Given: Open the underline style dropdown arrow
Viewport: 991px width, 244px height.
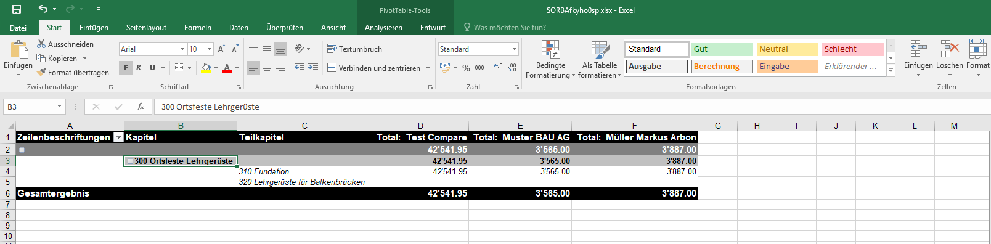Looking at the screenshot, I should click(x=163, y=68).
